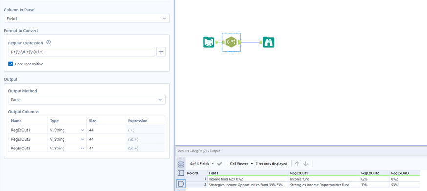Screen dimensions: 427x191
Task: Click the RegExOut3 column header in Results
Action: point(405,173)
